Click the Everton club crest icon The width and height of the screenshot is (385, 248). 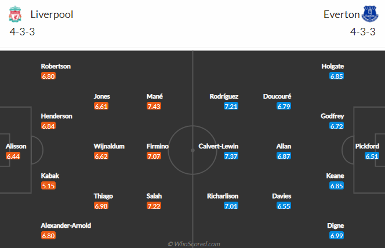[x=370, y=14]
